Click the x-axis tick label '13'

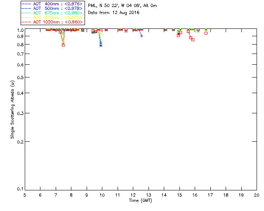(x=148, y=195)
